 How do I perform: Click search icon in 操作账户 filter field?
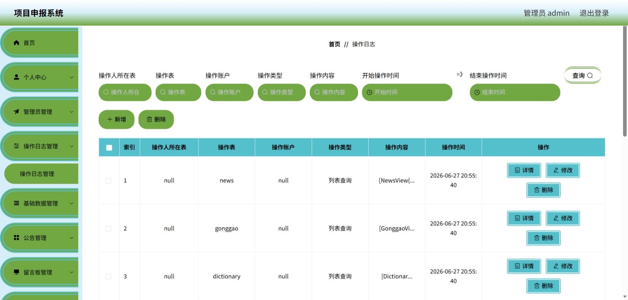tap(213, 92)
